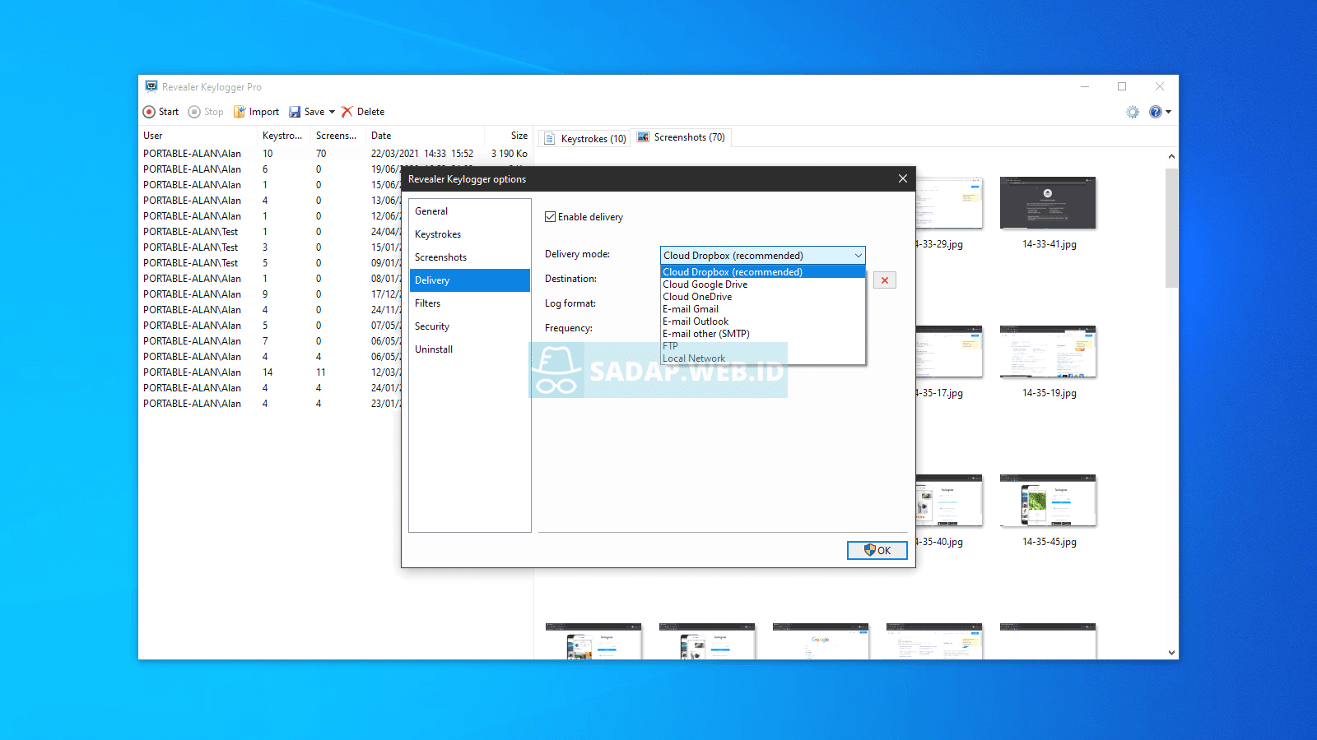Sort list by Date column header
Viewport: 1317px width, 740px height.
[425, 136]
